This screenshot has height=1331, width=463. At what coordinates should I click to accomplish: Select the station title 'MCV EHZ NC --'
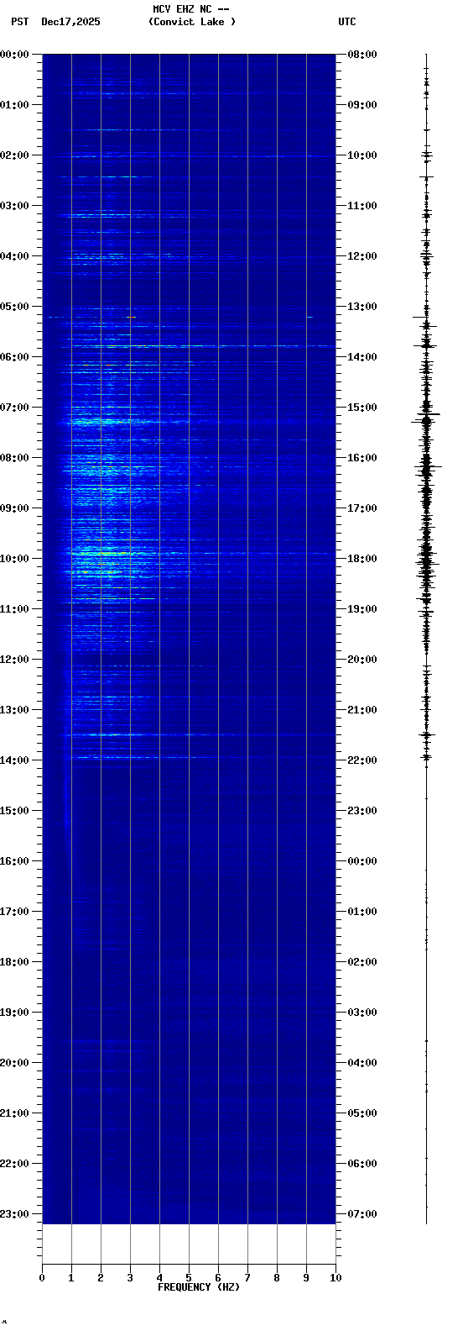(191, 9)
